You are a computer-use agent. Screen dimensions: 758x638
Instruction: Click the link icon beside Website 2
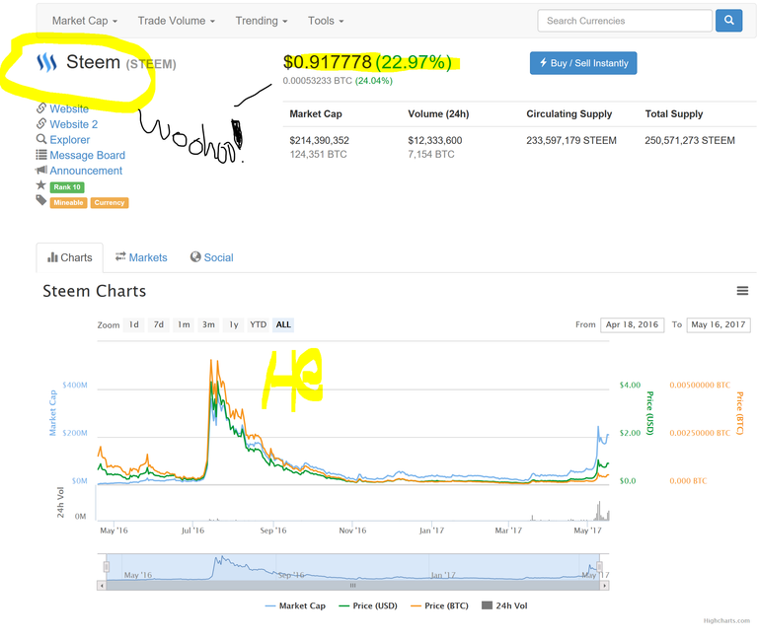(41, 123)
